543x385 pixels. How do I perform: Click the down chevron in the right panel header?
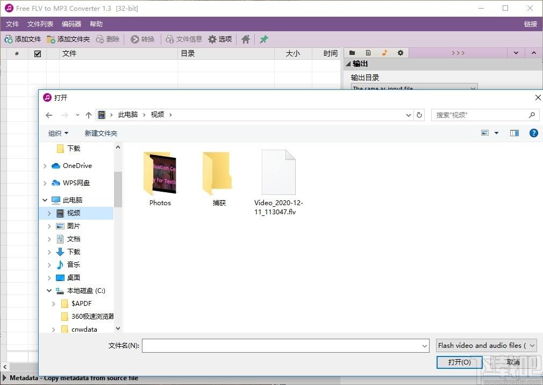click(516, 53)
